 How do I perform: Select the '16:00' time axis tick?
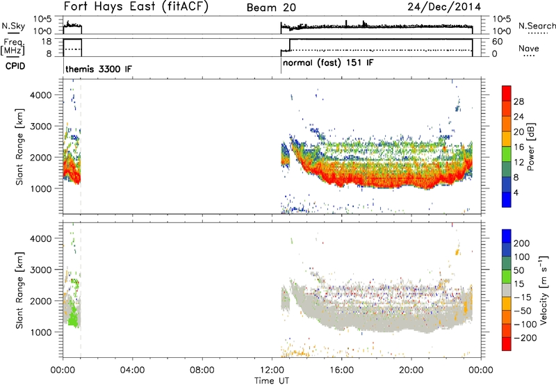tap(341, 370)
